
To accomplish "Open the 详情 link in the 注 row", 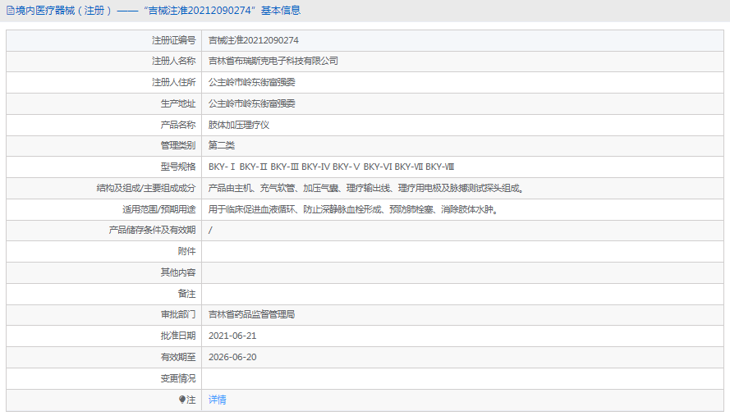I will (x=217, y=400).
